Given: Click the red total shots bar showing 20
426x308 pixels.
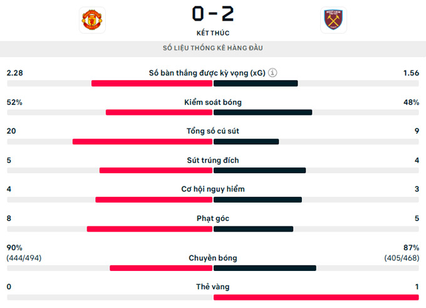Looking at the screenshot, I should (x=142, y=142).
